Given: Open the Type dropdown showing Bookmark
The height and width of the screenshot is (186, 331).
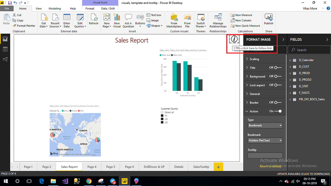Looking at the screenshot, I should (265, 125).
